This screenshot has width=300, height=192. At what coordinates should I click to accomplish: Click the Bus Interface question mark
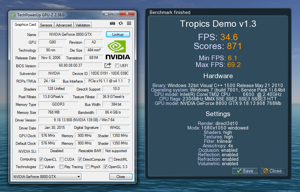pyautogui.click(x=129, y=81)
